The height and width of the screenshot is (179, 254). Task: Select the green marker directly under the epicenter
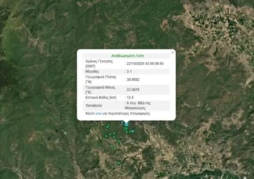click(126, 128)
